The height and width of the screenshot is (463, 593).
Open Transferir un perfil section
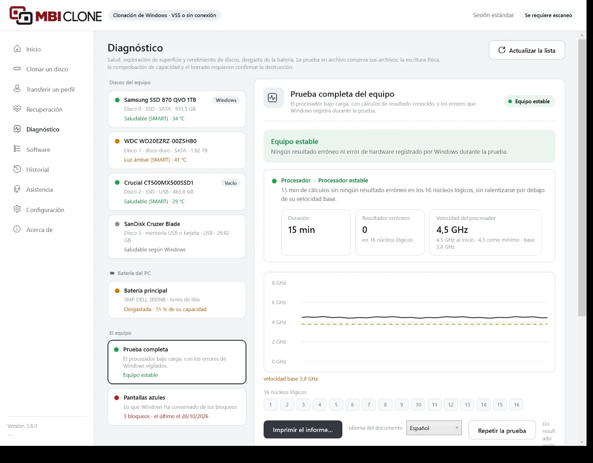[47, 89]
